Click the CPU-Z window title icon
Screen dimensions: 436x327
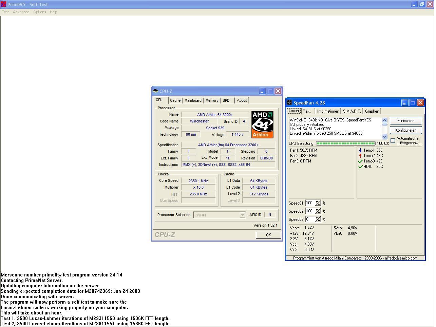155,91
